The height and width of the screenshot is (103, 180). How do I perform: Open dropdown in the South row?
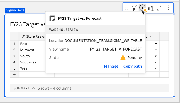pyautogui.click(x=156, y=56)
